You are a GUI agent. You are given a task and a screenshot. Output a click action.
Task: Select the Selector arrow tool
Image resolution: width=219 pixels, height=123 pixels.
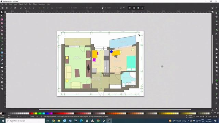click(x=2, y=12)
